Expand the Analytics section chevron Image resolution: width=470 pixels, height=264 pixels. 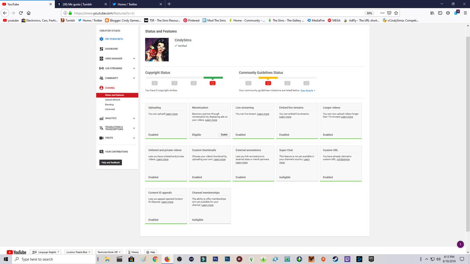[134, 118]
